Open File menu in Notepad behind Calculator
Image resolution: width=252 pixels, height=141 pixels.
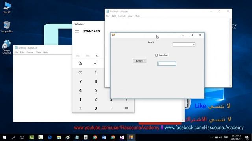[x=16, y=52]
